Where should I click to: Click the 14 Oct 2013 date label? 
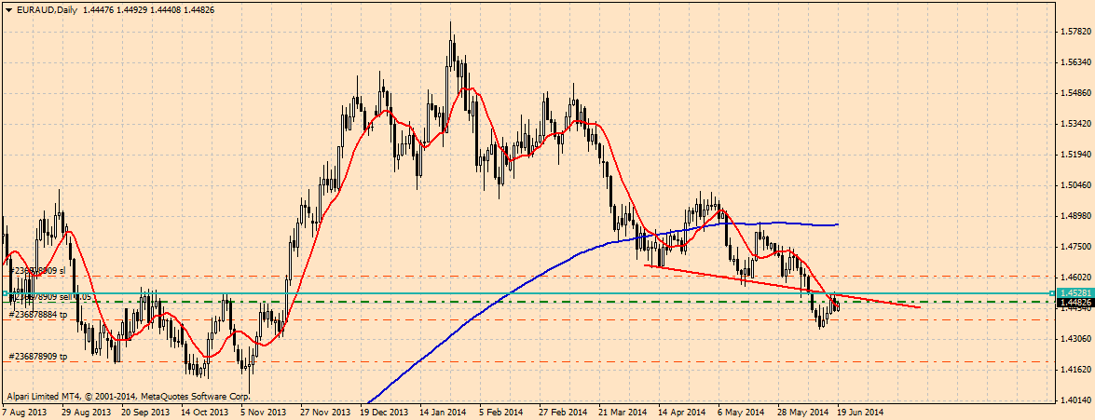click(x=205, y=413)
